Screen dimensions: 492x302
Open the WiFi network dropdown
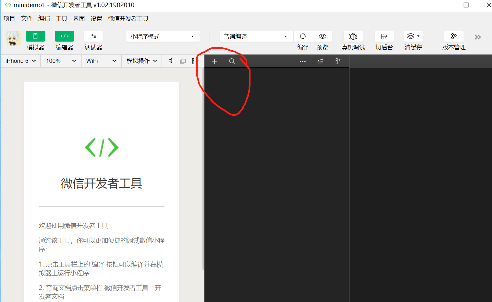tap(101, 61)
